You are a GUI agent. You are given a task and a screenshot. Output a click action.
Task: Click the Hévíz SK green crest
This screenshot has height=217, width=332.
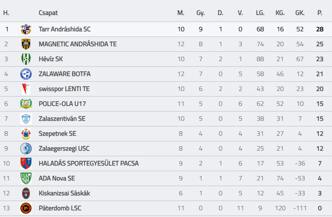26,59
